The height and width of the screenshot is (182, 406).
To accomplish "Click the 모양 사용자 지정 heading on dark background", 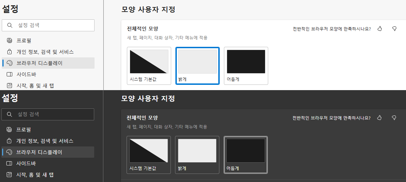I will [148, 99].
